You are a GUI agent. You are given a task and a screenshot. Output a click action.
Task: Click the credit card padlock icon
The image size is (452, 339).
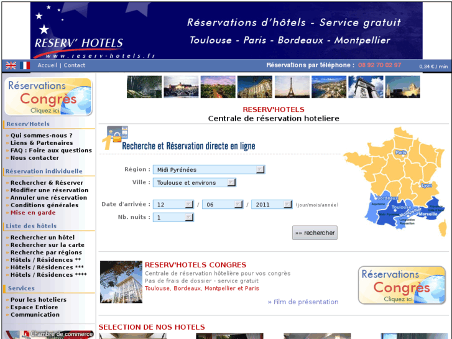point(117,135)
